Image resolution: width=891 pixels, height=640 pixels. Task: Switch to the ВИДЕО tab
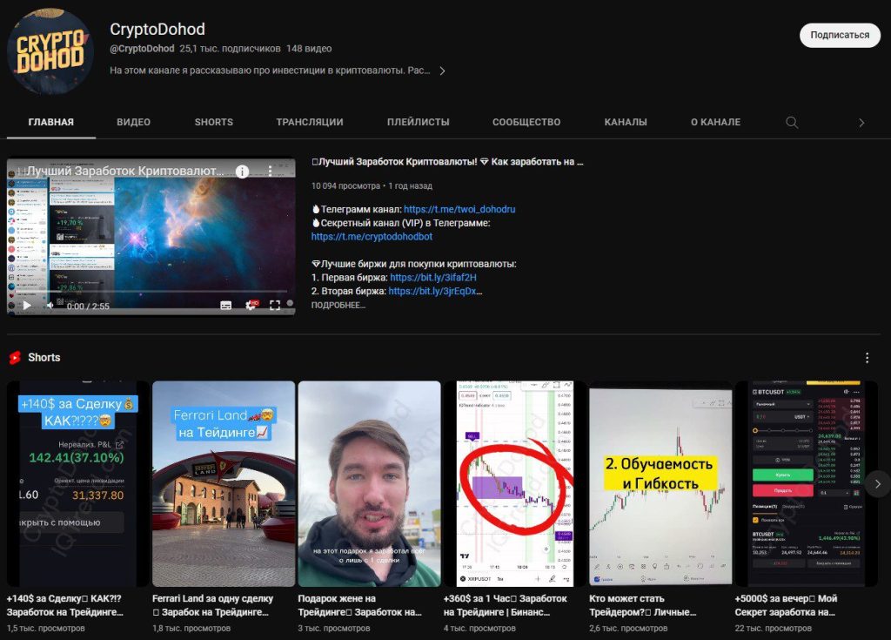[133, 123]
